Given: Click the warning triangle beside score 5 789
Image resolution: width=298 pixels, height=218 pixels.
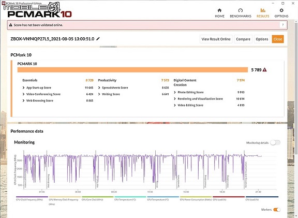Looking at the screenshot, I should (x=264, y=70).
